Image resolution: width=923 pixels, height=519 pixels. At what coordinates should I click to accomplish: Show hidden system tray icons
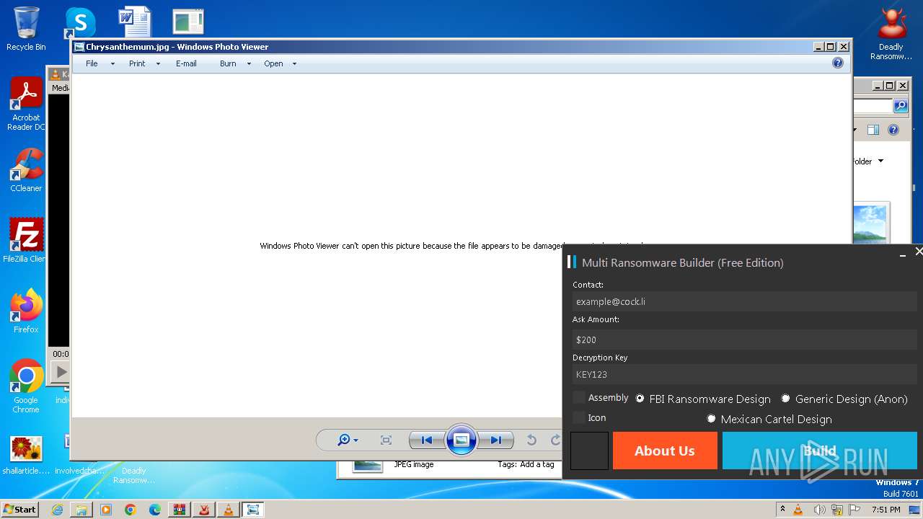(x=782, y=509)
